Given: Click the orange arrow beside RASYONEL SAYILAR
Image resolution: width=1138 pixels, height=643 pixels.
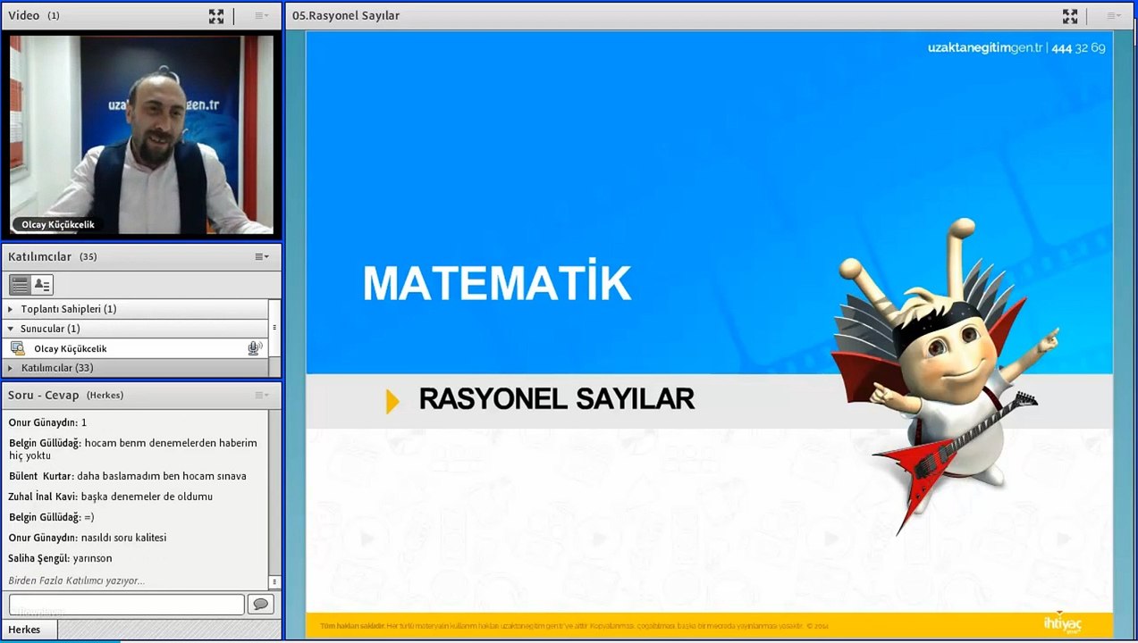Looking at the screenshot, I should point(392,401).
